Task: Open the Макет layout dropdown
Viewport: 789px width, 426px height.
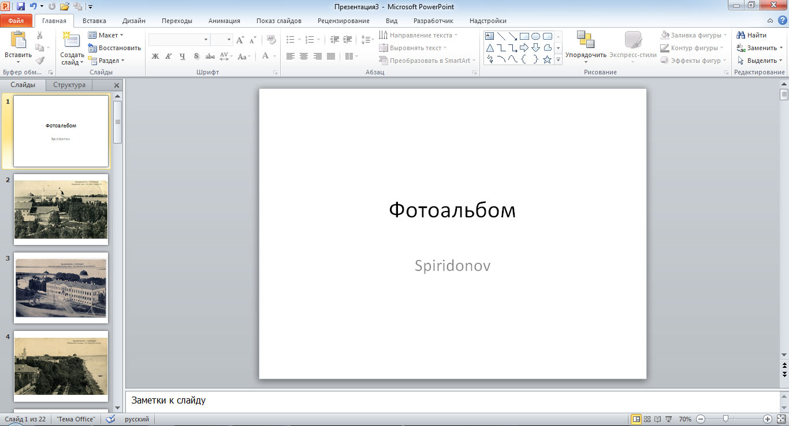Action: (x=106, y=35)
